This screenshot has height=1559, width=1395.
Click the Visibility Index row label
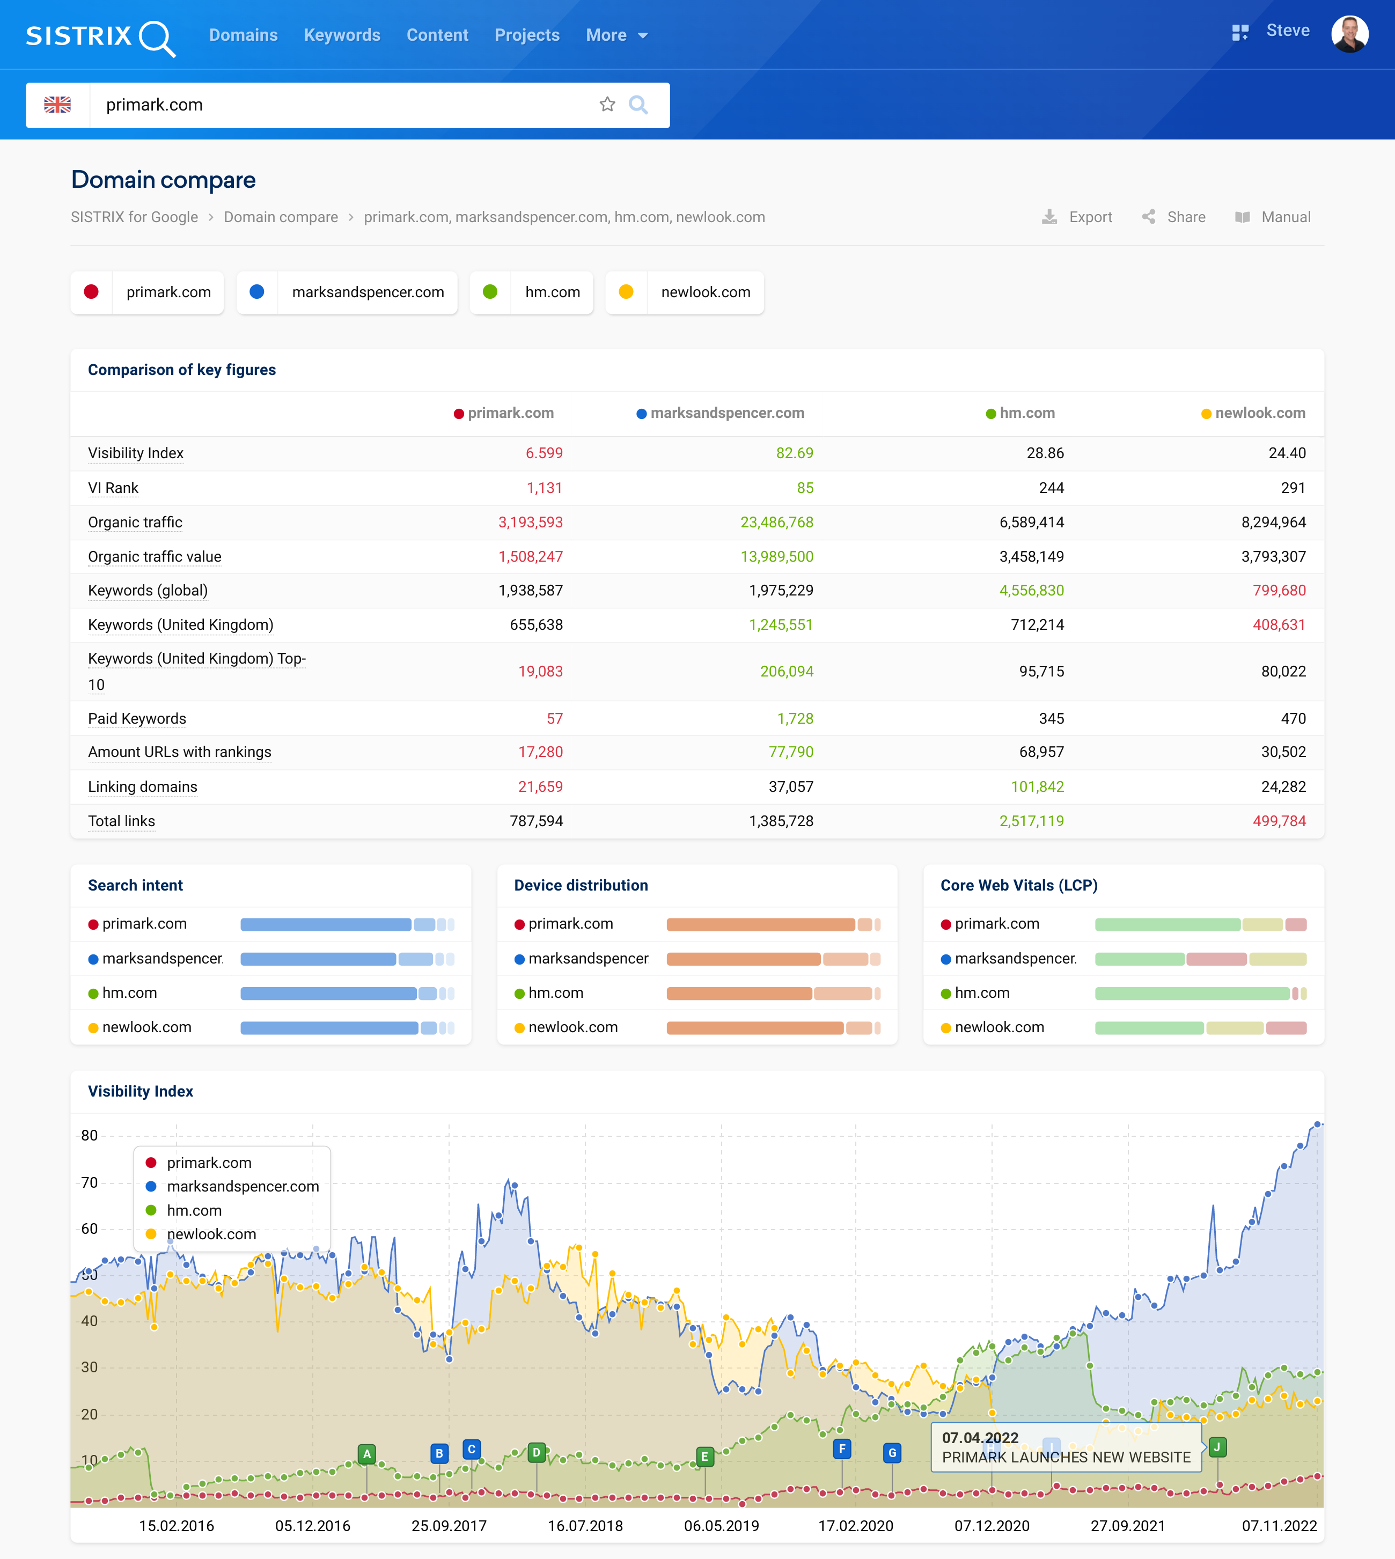(x=136, y=453)
